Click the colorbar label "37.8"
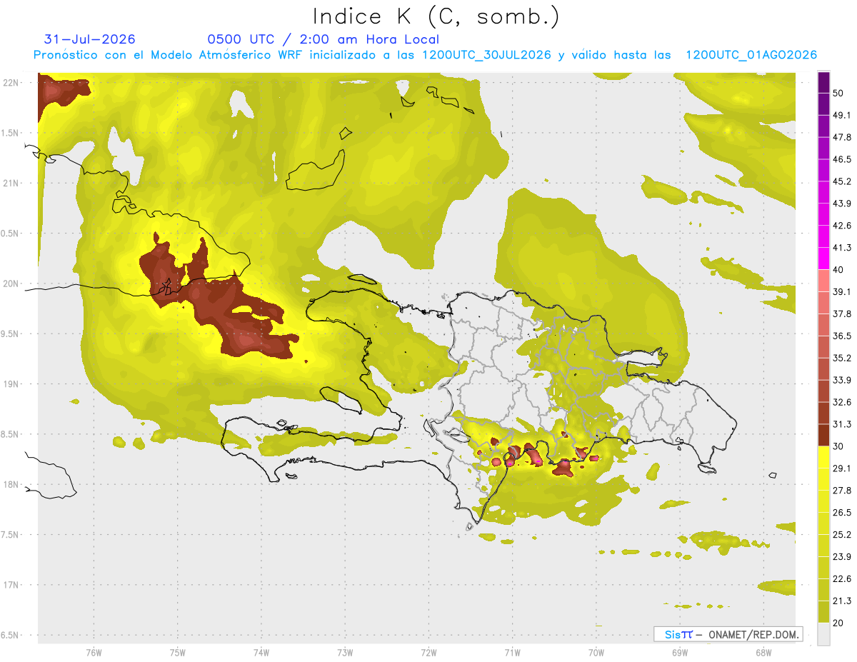 (842, 314)
